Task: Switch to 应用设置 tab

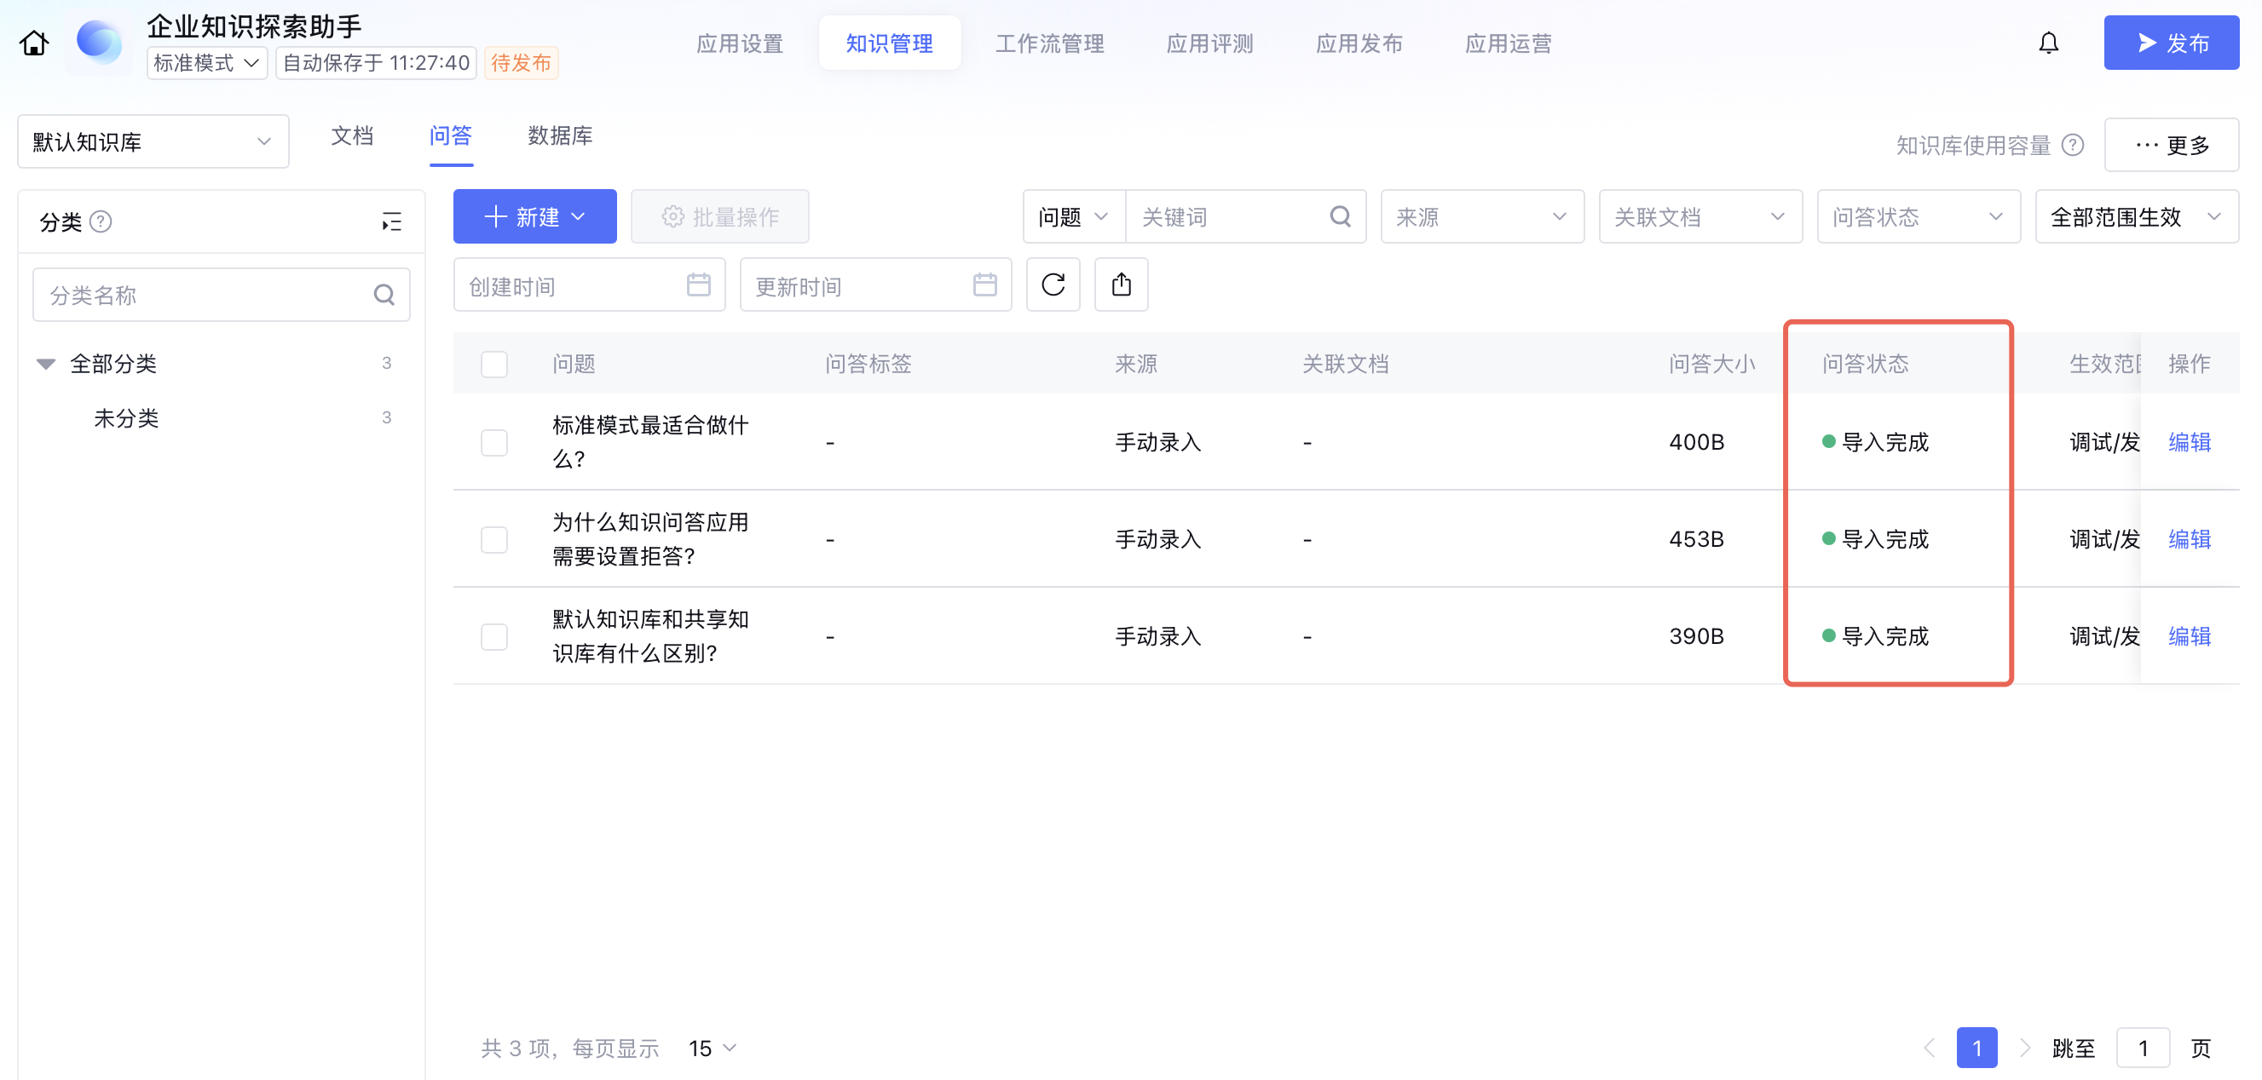Action: tap(739, 43)
